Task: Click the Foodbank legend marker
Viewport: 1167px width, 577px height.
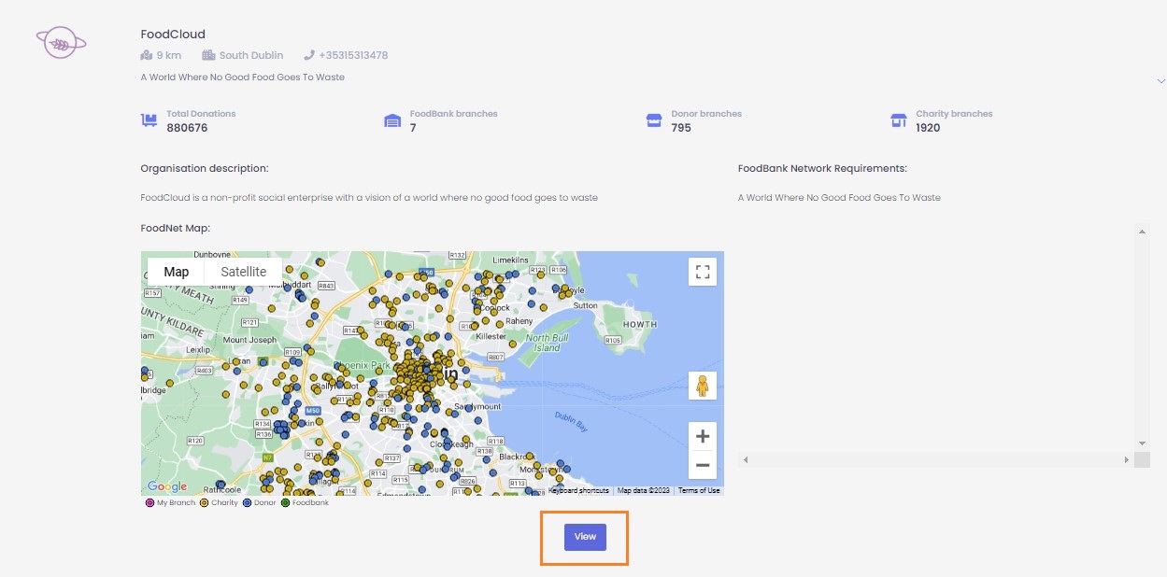Action: pos(285,503)
